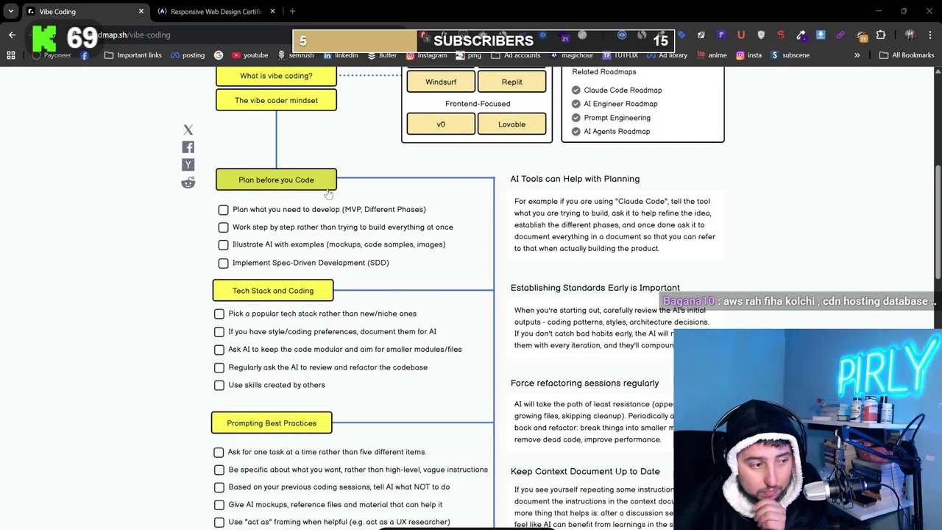942x530 pixels.
Task: Check 'Plan what you need to develop'
Action: [223, 210]
